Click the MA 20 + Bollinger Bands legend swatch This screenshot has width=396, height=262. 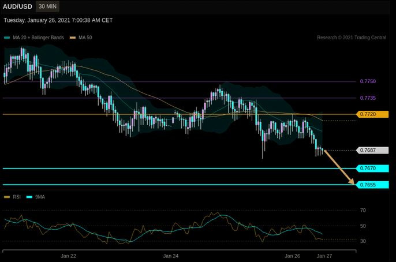(7, 38)
